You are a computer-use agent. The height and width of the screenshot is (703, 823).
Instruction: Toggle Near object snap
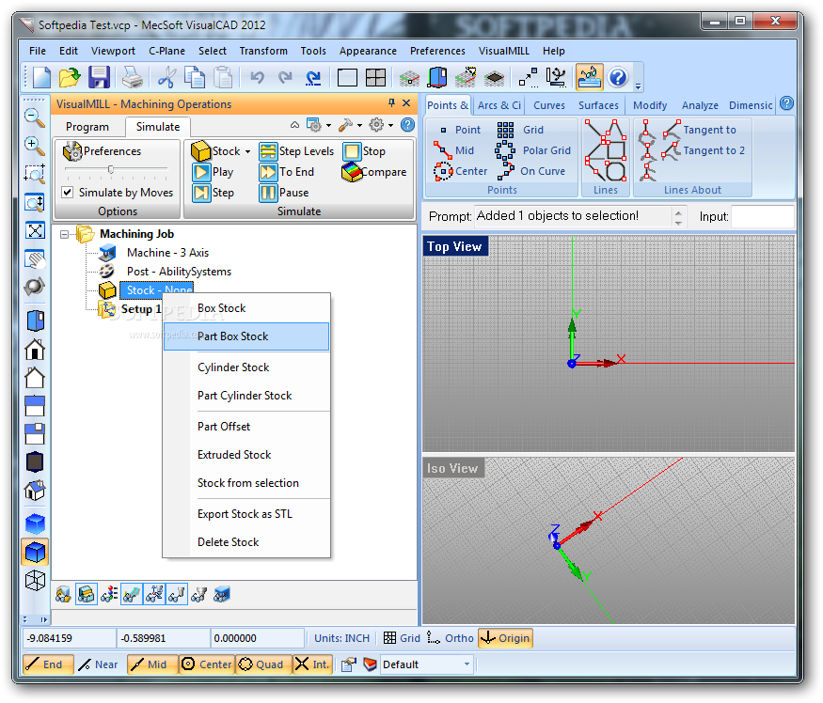(99, 664)
